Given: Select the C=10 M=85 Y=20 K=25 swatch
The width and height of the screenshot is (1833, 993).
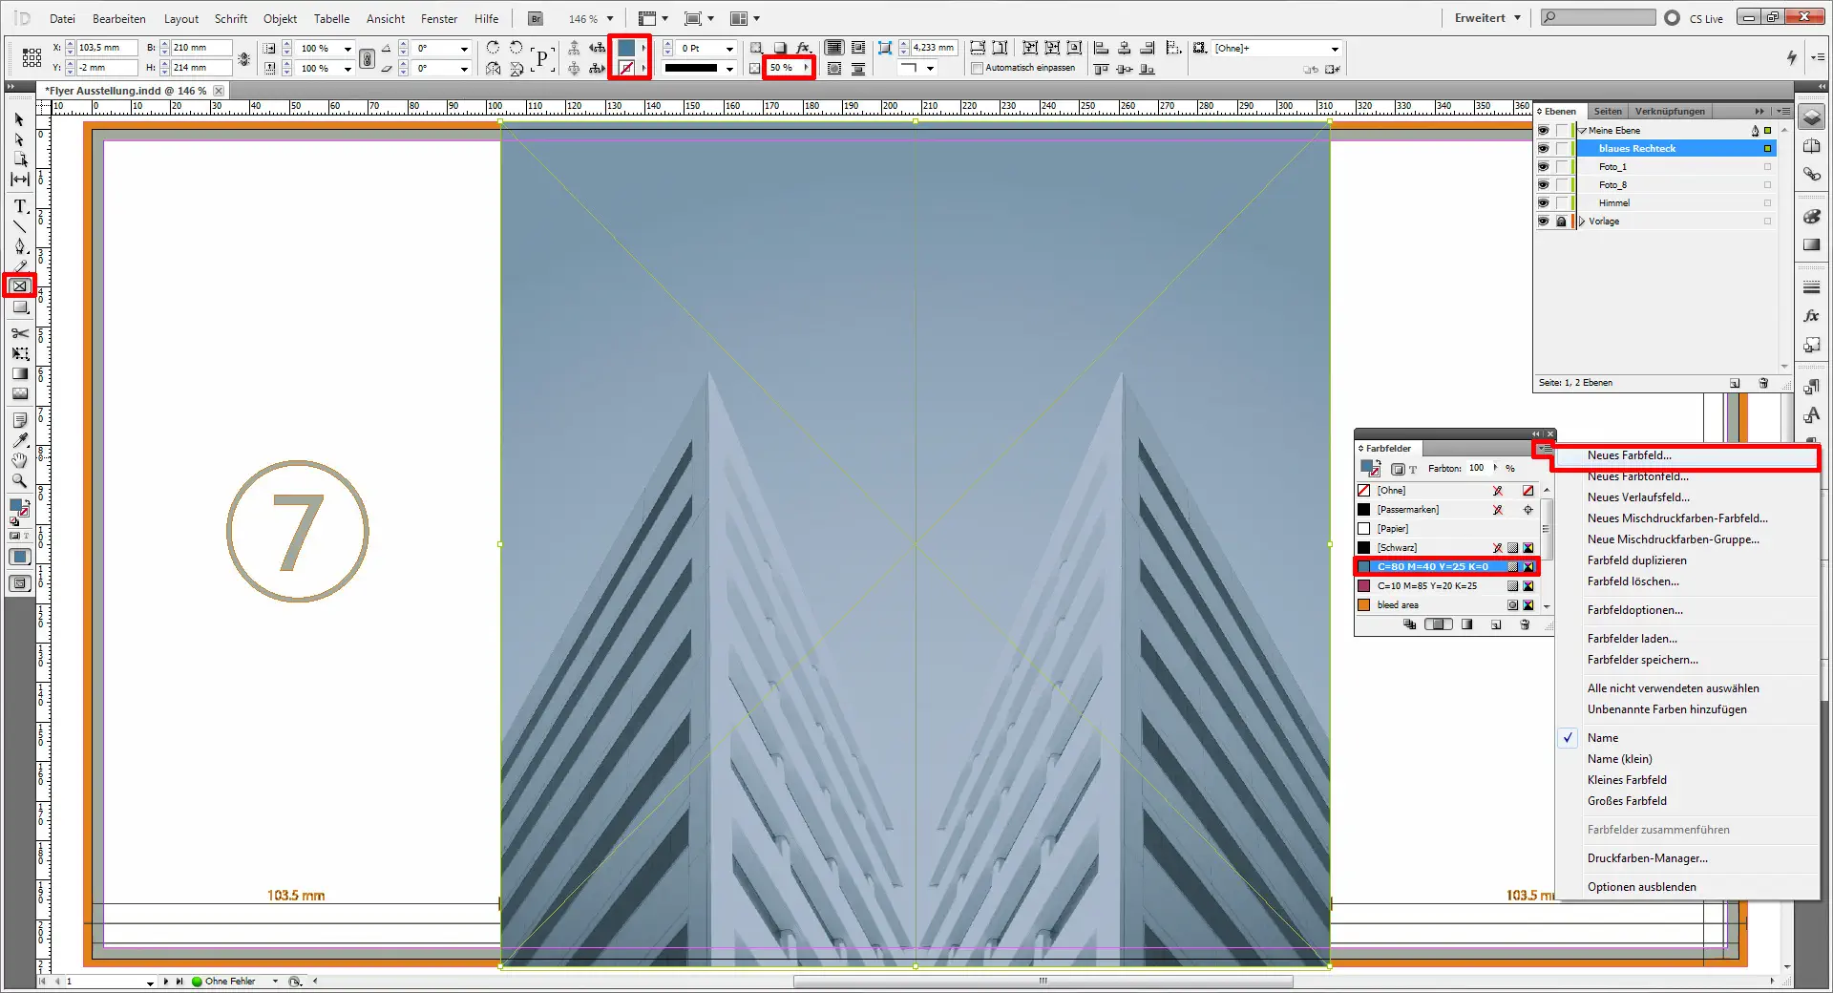Looking at the screenshot, I should (1426, 586).
